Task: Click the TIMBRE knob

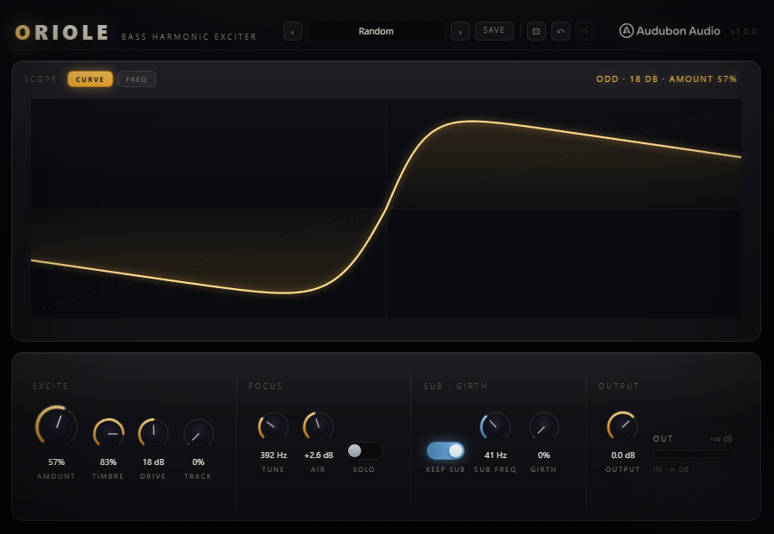Action: pyautogui.click(x=109, y=434)
